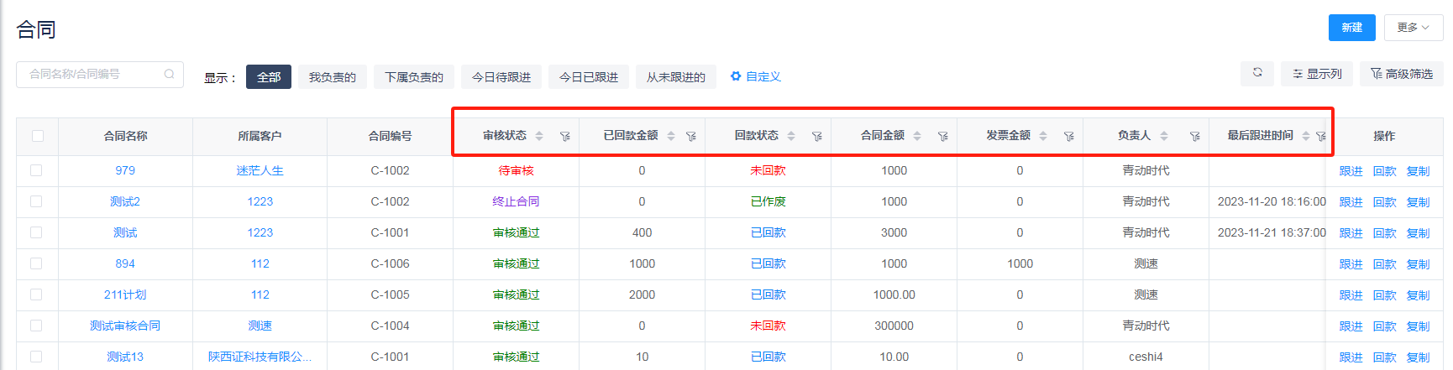Sort by 最后跟进时间 column arrows
The width and height of the screenshot is (1453, 370).
pos(1306,136)
